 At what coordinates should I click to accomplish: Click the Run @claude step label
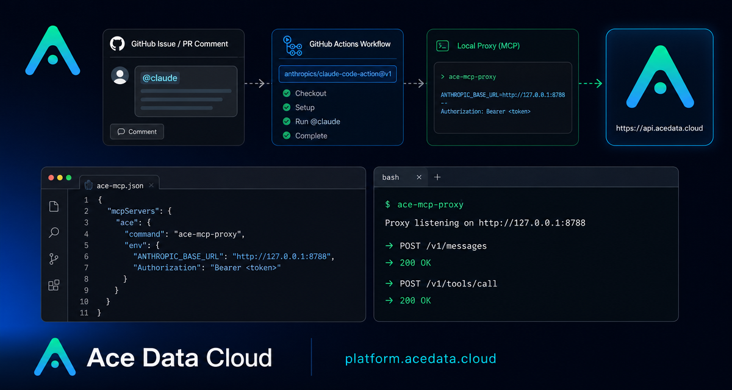pyautogui.click(x=318, y=121)
